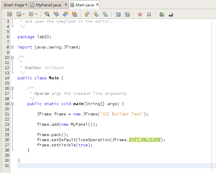
Task: Find previous occurrence toolbar icon
Action: click(56, 14)
